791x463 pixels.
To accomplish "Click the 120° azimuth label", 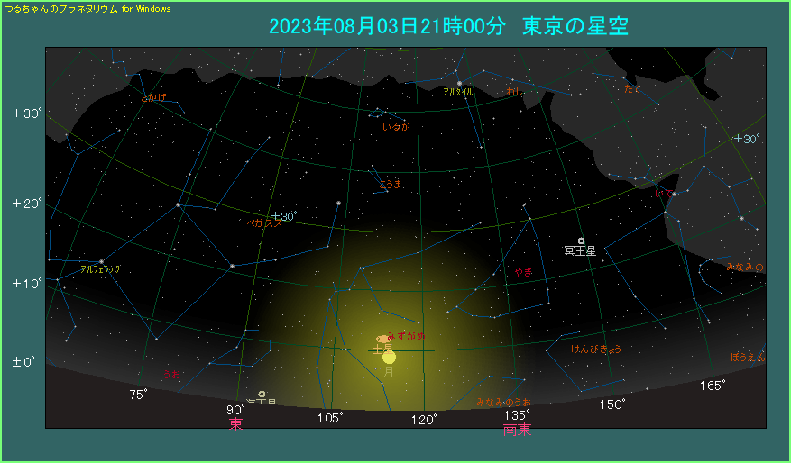I will 424,419.
